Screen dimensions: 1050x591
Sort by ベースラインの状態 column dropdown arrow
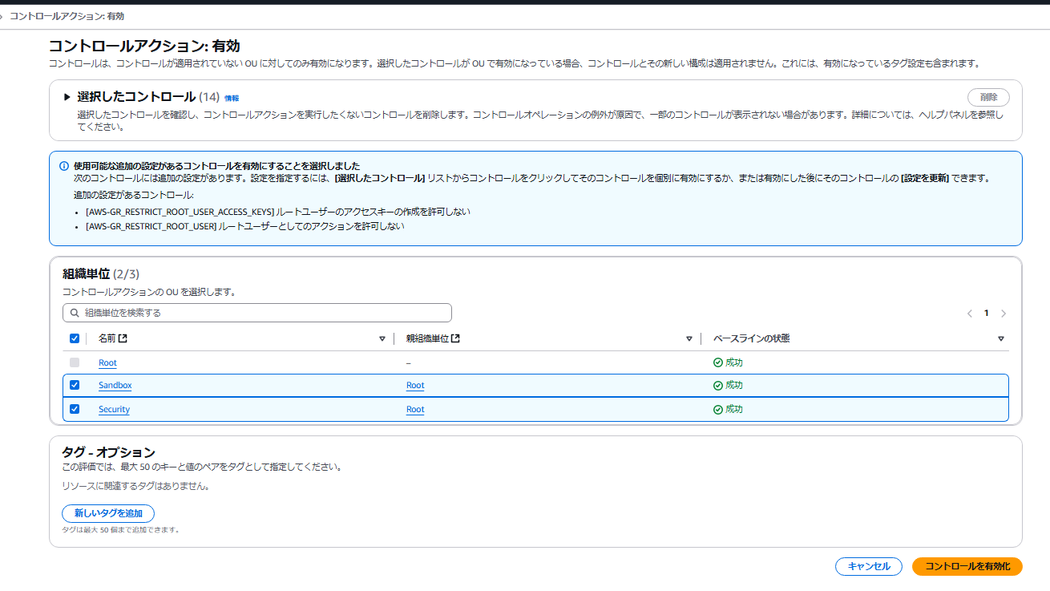pos(1001,339)
